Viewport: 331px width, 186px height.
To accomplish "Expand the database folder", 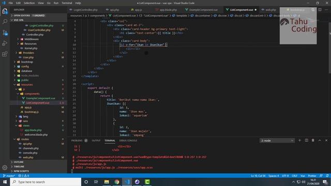I will point(26,71).
